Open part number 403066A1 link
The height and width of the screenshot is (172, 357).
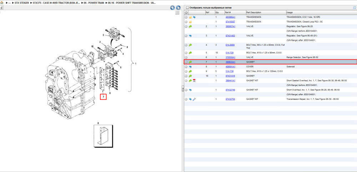[230, 17]
